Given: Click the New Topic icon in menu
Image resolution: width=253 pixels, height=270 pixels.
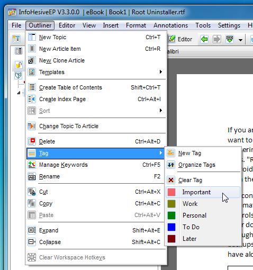Looking at the screenshot, I should [x=32, y=37].
